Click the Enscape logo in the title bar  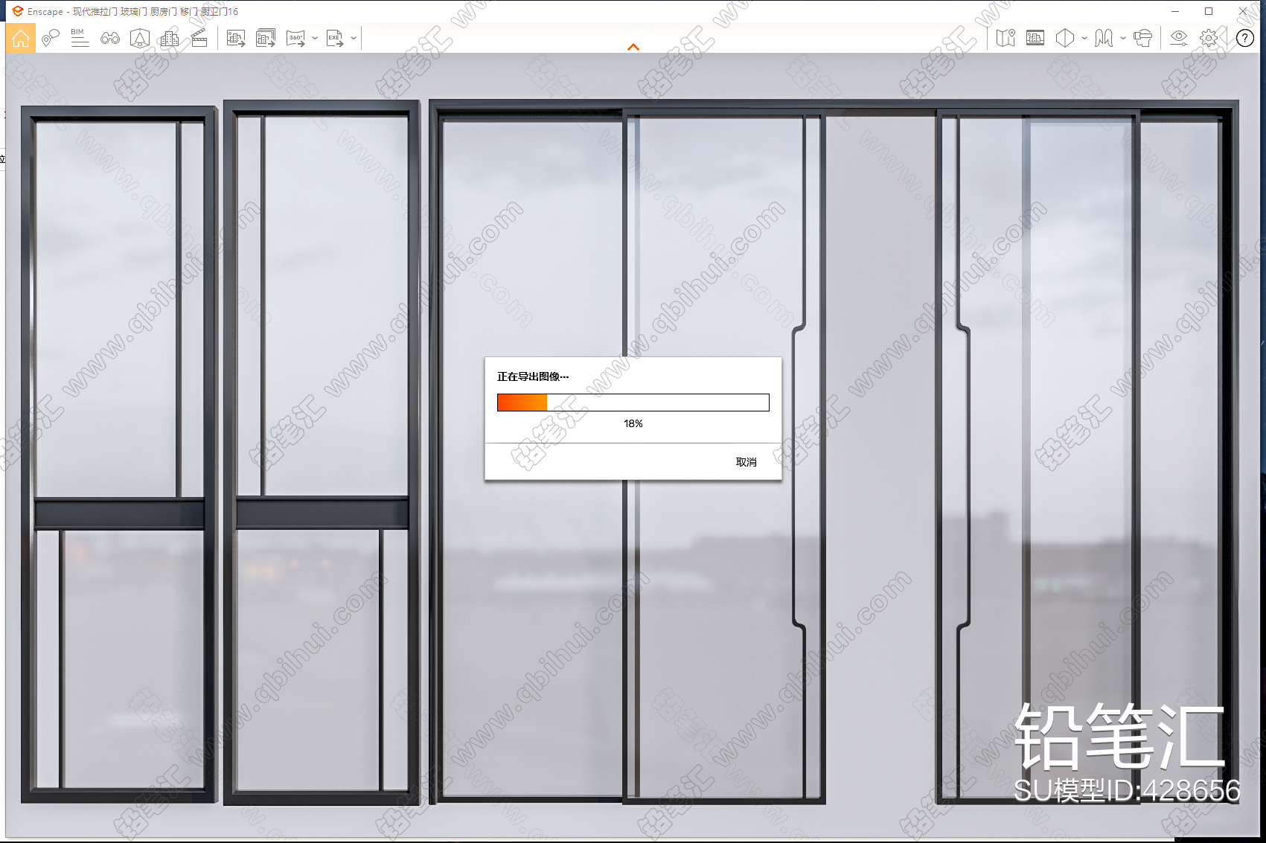(18, 11)
